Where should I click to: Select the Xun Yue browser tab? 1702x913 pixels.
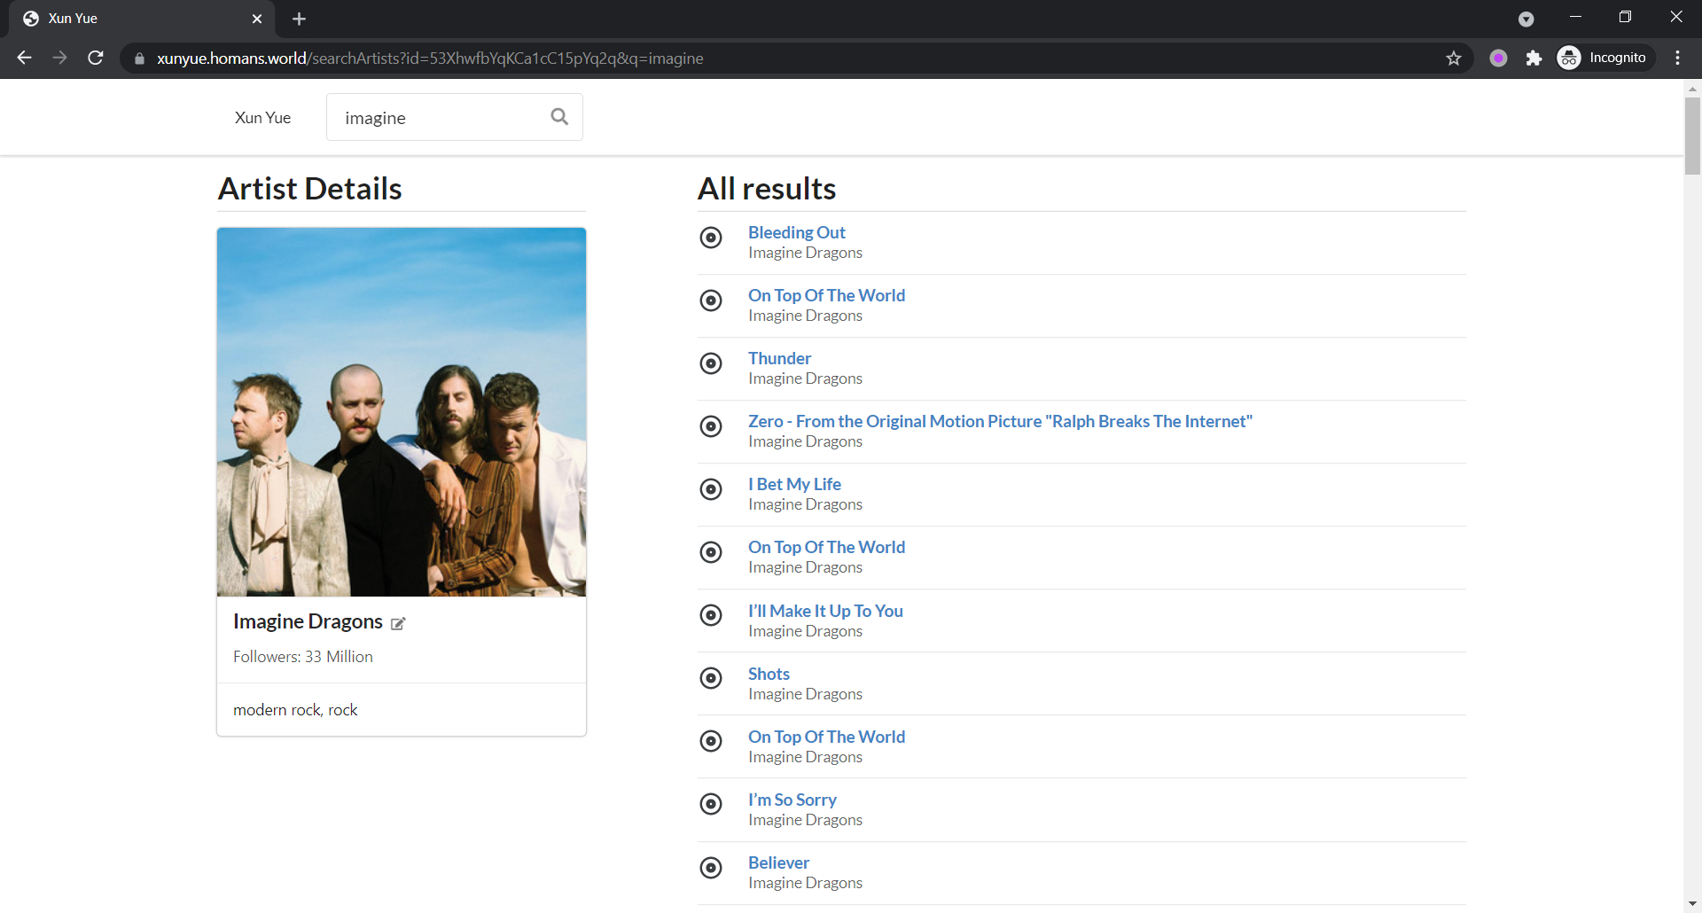click(142, 19)
